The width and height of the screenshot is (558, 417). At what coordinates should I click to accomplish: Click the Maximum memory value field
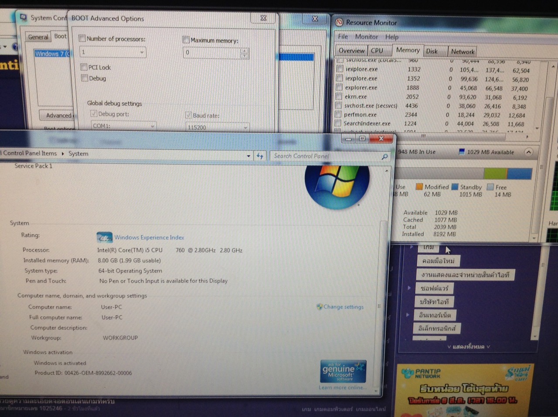click(212, 53)
